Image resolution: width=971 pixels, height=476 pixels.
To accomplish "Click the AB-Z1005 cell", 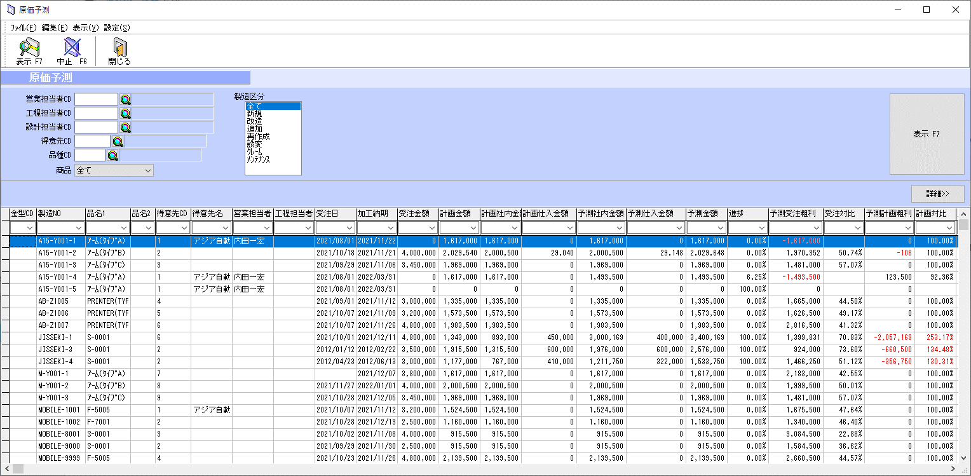I will click(x=61, y=301).
